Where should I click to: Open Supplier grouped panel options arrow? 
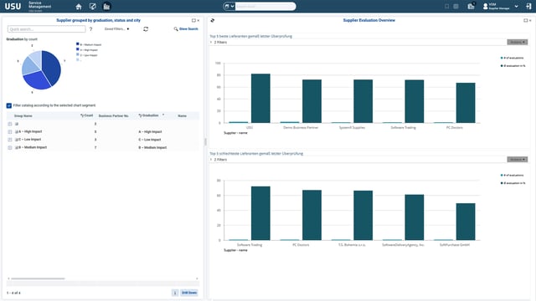[198, 20]
